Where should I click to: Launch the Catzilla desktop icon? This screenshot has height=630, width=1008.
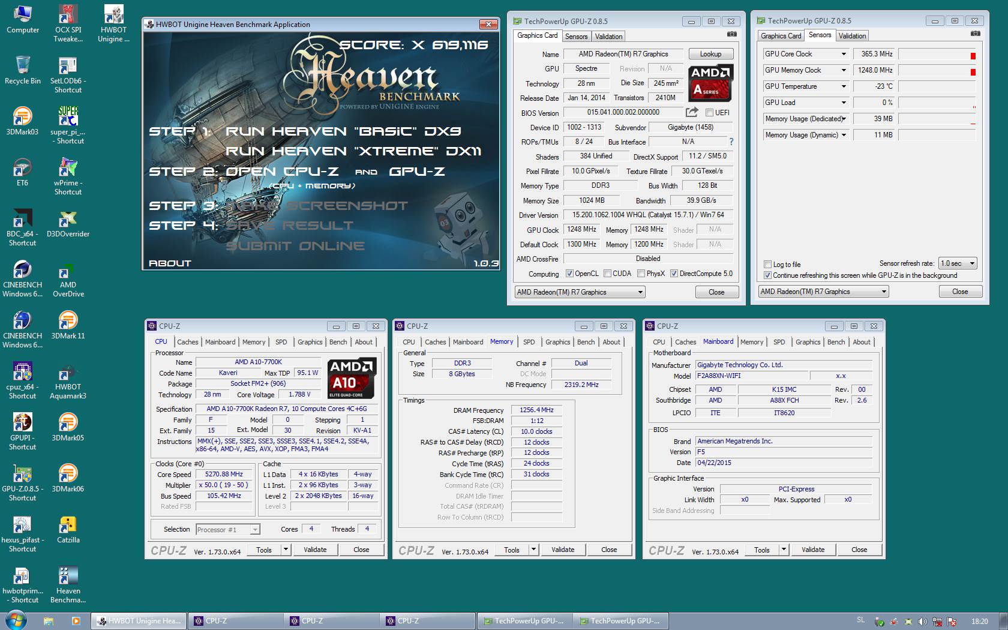68,530
